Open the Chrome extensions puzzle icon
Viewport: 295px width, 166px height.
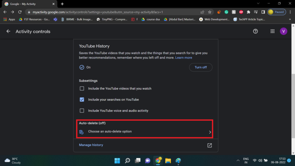pyautogui.click(x=248, y=12)
